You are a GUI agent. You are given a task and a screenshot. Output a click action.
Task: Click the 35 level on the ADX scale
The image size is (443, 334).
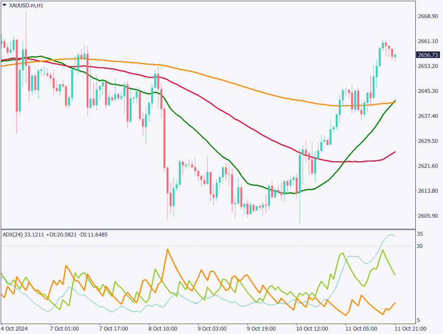[420, 234]
